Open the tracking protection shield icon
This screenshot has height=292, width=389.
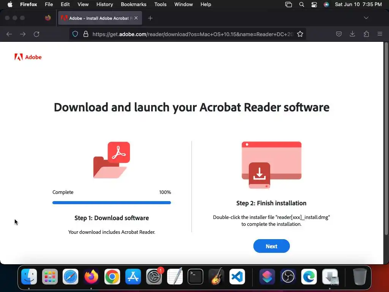point(75,34)
